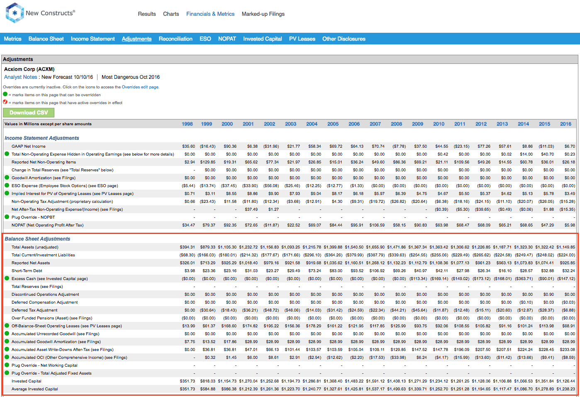This screenshot has width=580, height=397.
Task: Open the Reconciliation tab
Action: tap(175, 39)
